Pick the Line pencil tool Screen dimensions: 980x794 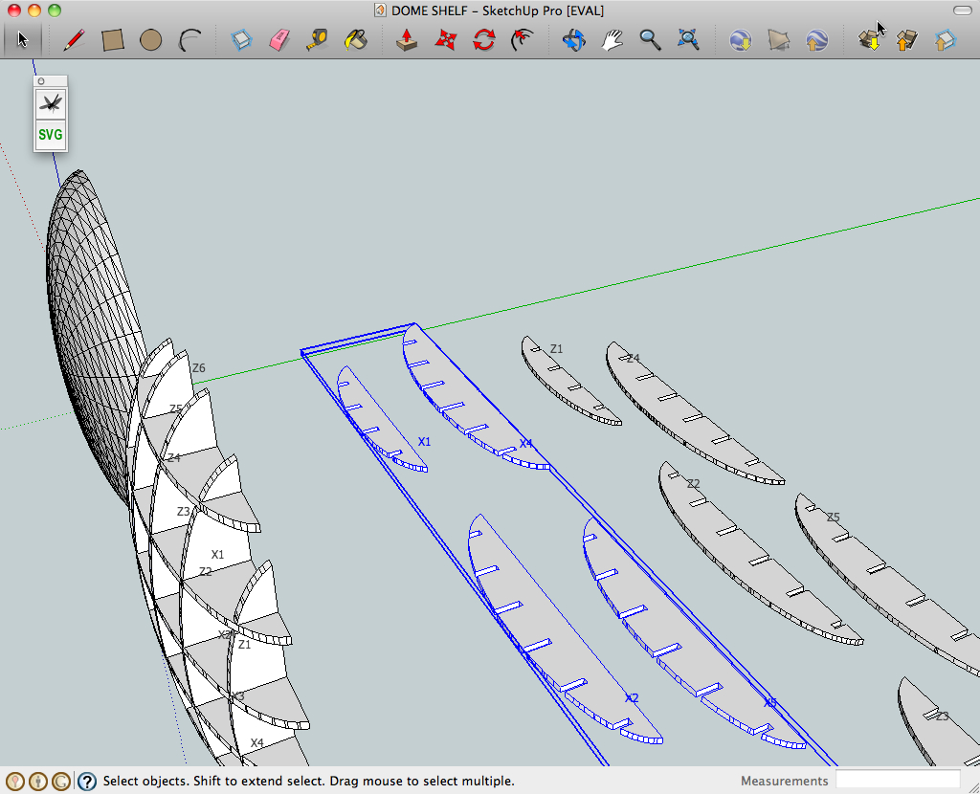pos(75,40)
